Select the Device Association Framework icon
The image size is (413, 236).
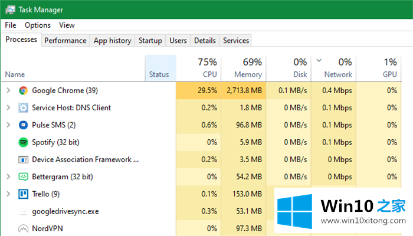coord(24,159)
